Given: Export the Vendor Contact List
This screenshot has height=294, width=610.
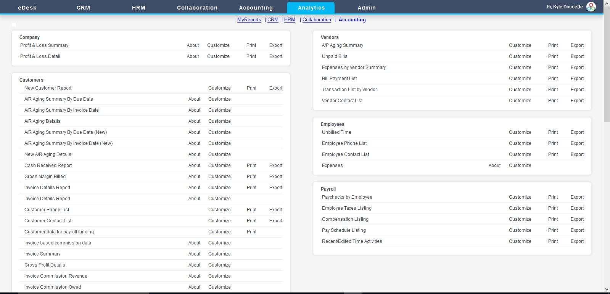Looking at the screenshot, I should point(577,101).
